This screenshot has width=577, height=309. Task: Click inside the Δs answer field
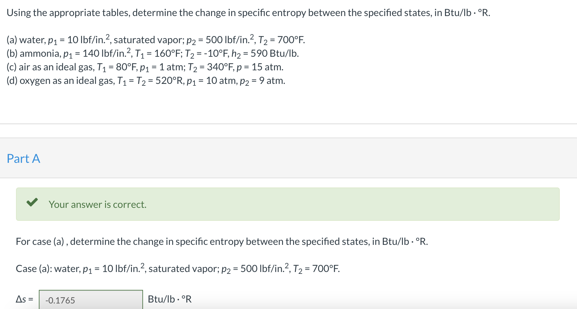91,300
